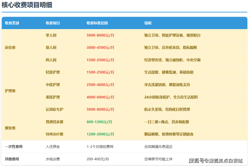Select the 收费类别 column header
This screenshot has height=166, width=248.
click(x=12, y=23)
